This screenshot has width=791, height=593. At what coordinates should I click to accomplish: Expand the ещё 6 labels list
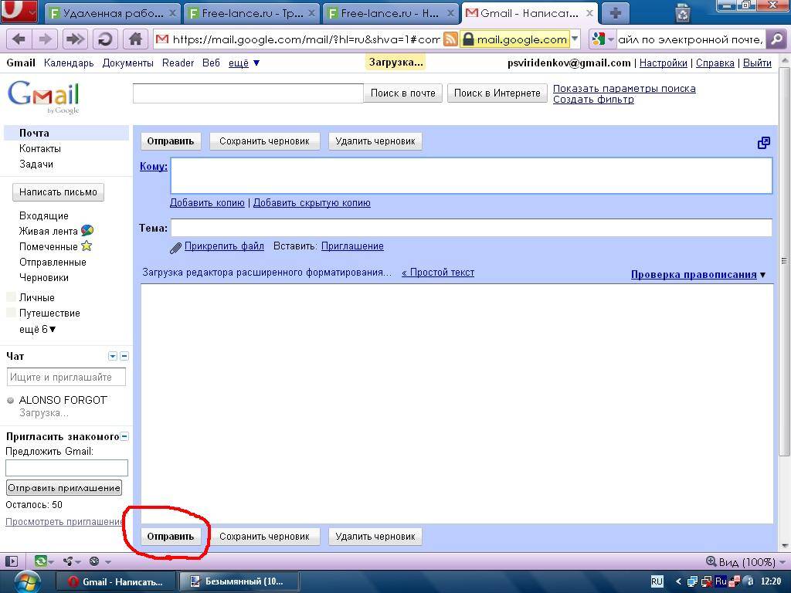coord(37,329)
